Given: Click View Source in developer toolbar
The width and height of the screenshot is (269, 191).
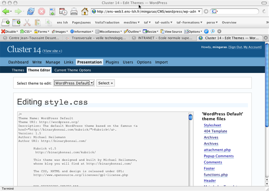Looking at the screenshot, I should coord(171,32).
